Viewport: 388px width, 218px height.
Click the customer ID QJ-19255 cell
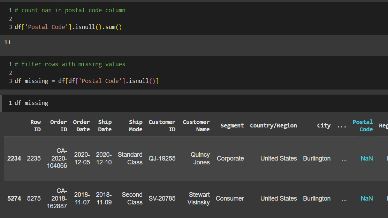point(162,158)
